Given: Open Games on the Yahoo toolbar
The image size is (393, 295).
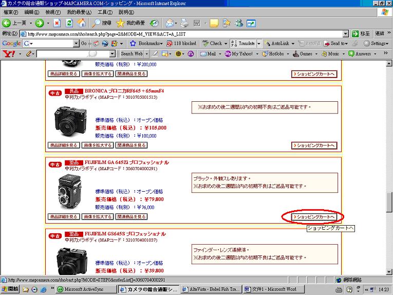Looking at the screenshot, I should click(x=303, y=53).
